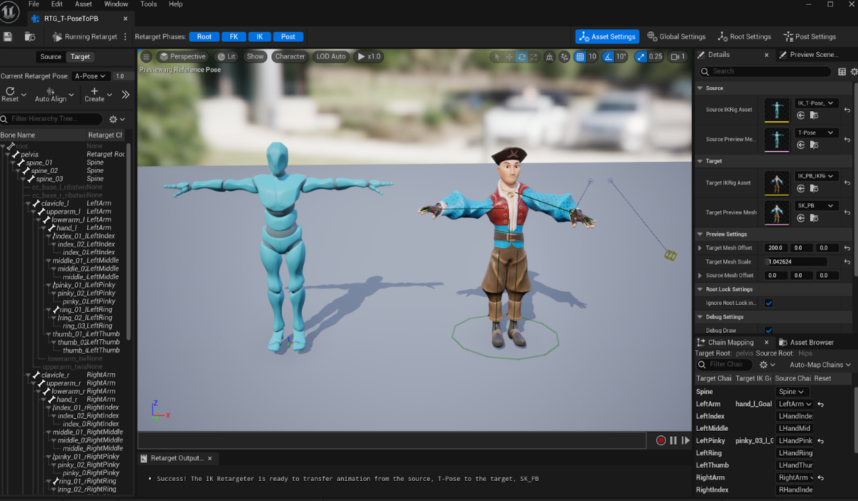This screenshot has width=858, height=501.
Task: Reset the LeftArm chain mapping
Action: tap(820, 404)
